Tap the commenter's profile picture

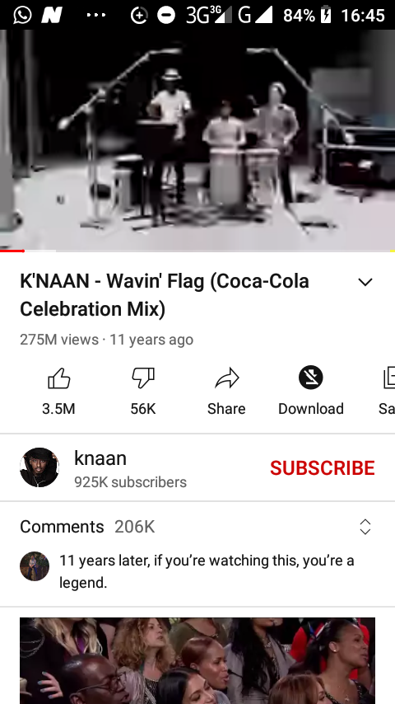pyautogui.click(x=35, y=566)
